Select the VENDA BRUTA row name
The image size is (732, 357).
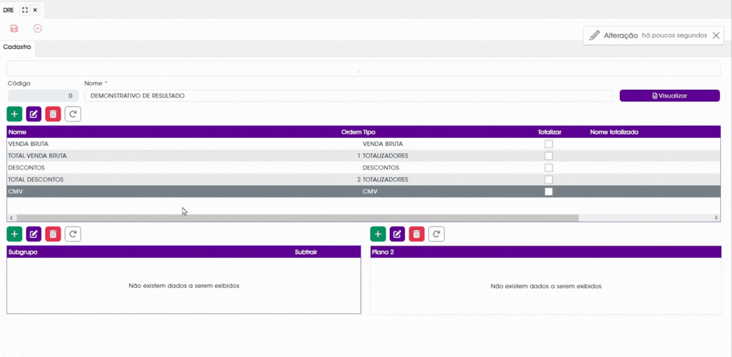coord(28,144)
